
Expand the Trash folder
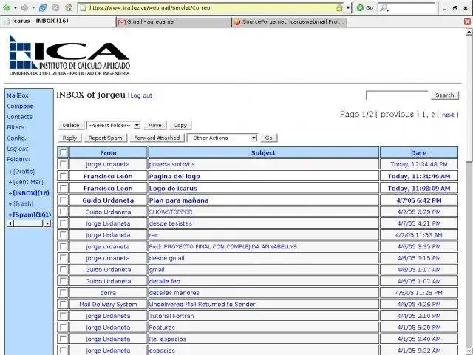pyautogui.click(x=10, y=204)
